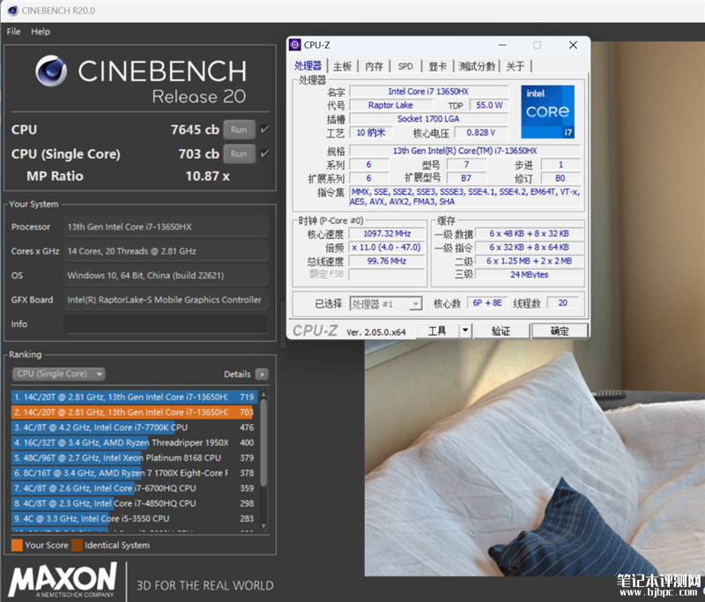The height and width of the screenshot is (602, 705).
Task: Click the CPU name field Intel Core i7 13650HX
Action: [429, 92]
